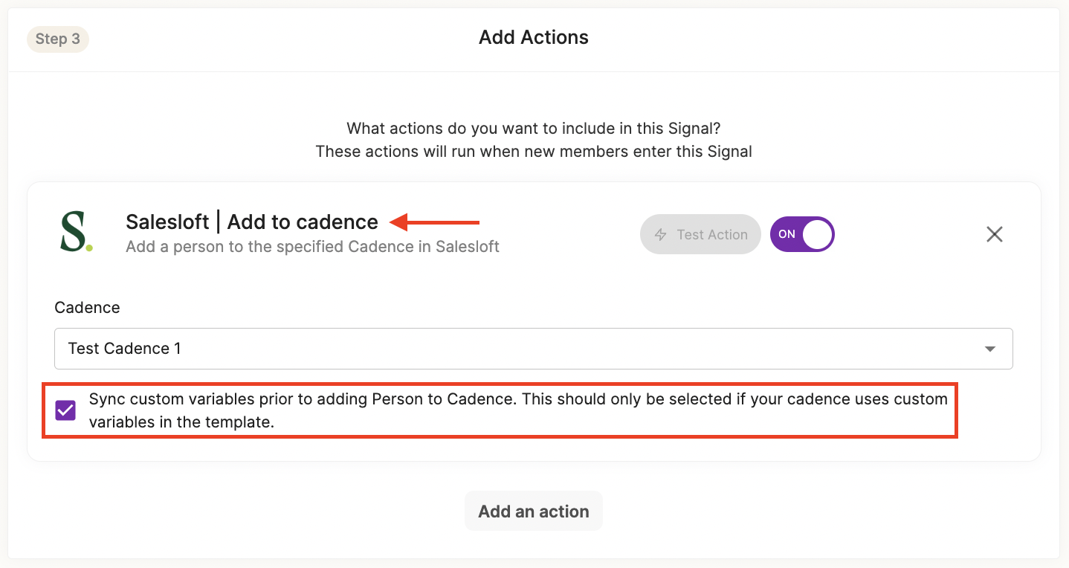
Task: Click the These actions will run text line
Action: (x=534, y=152)
